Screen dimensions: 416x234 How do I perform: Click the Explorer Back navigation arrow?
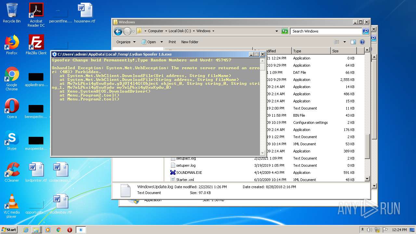pyautogui.click(x=118, y=31)
